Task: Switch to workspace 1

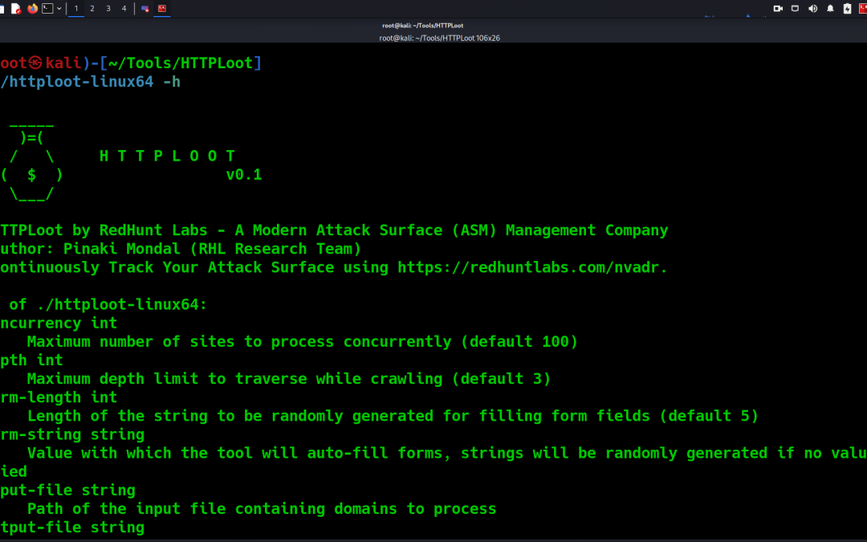Action: coord(76,8)
